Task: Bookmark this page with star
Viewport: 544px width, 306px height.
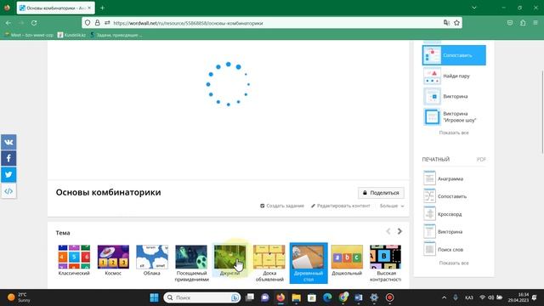Action: click(456, 23)
